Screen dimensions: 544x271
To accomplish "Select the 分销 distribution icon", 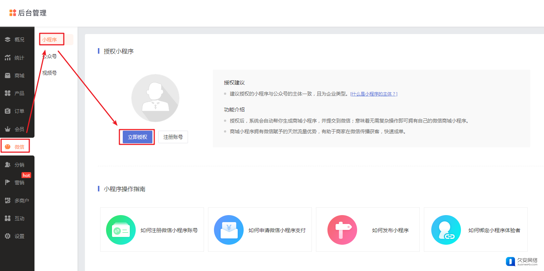I will pos(7,165).
